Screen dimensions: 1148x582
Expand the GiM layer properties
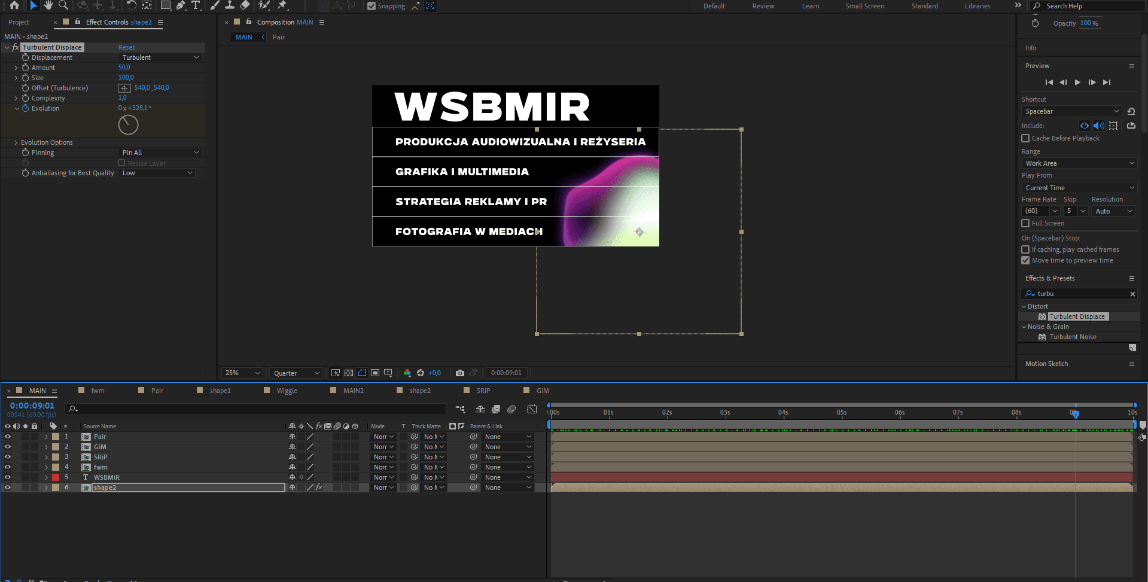(x=46, y=447)
